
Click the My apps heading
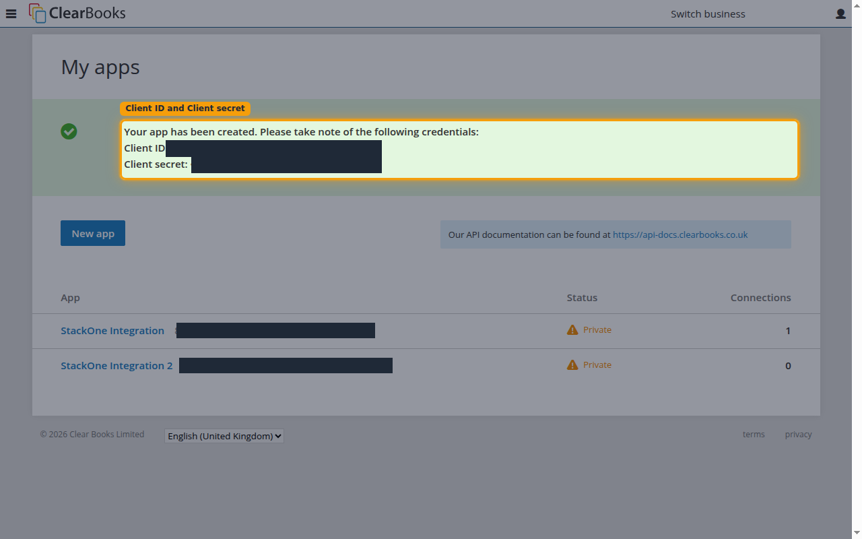pos(100,67)
